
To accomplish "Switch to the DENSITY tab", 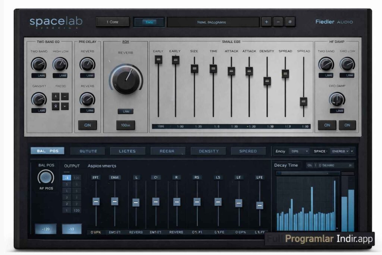I will (x=208, y=151).
